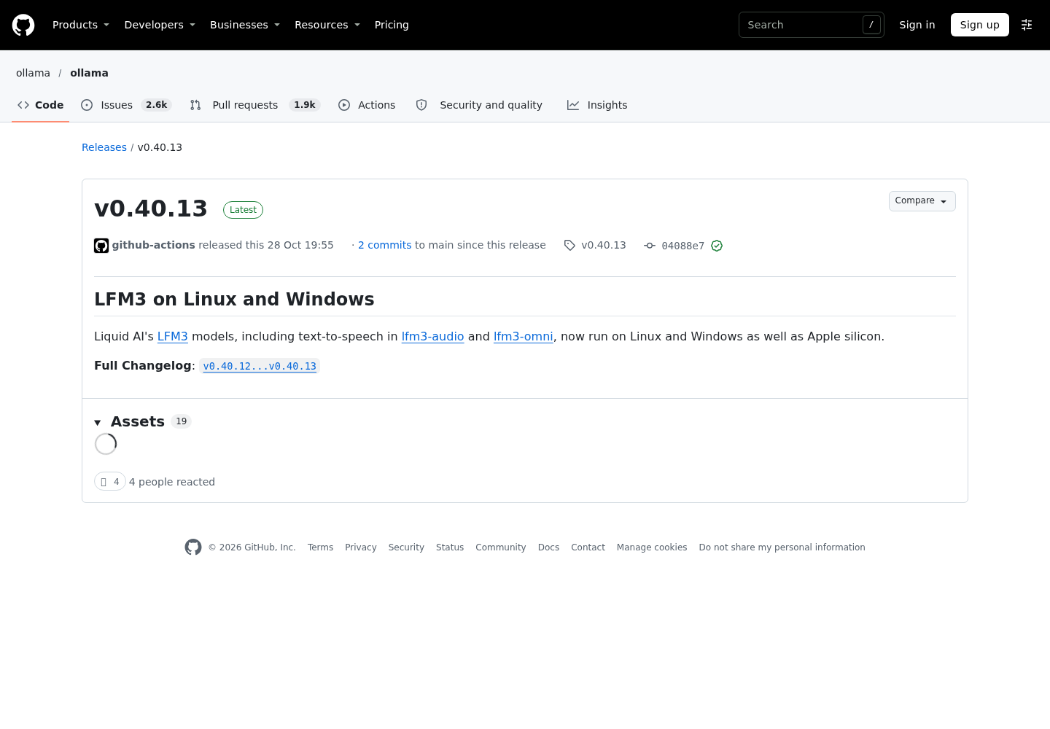Click the Sign up button
The image size is (1050, 729).
point(980,25)
